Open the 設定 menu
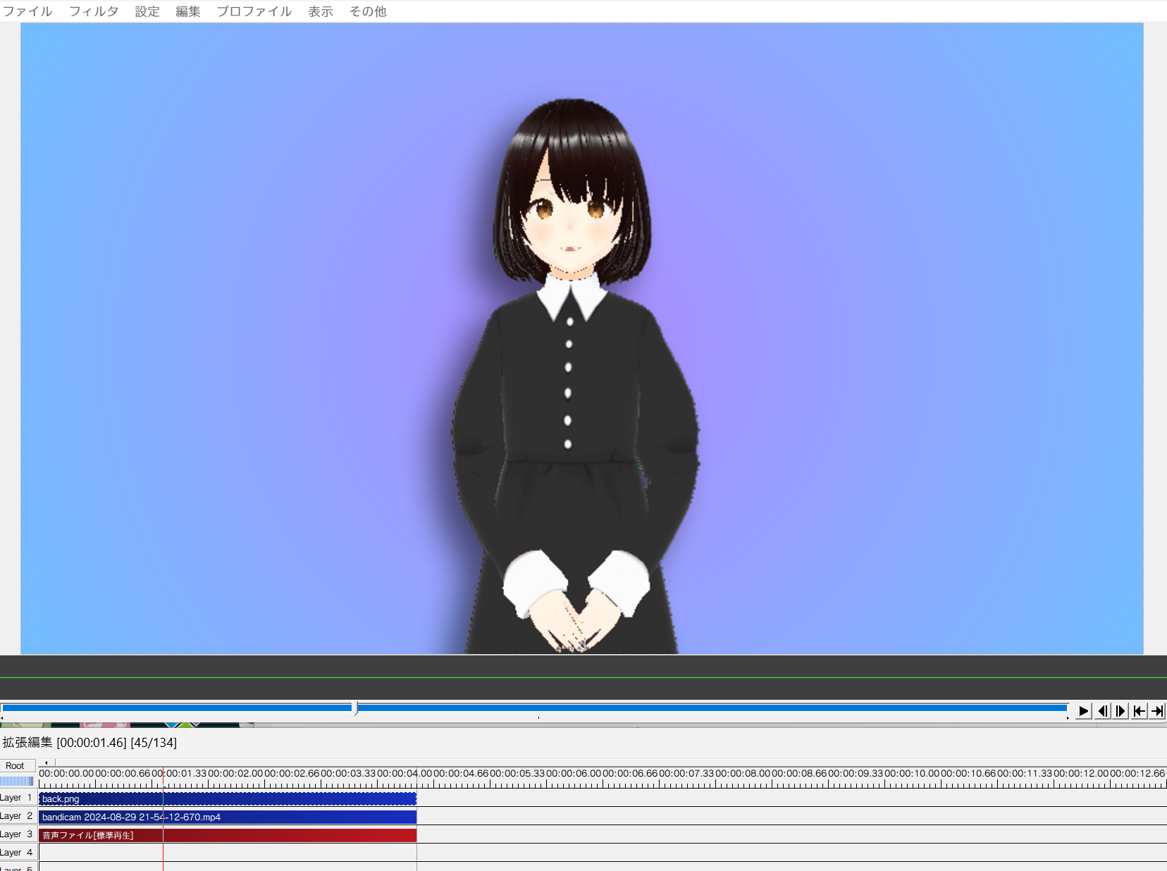1167x871 pixels. coord(147,11)
